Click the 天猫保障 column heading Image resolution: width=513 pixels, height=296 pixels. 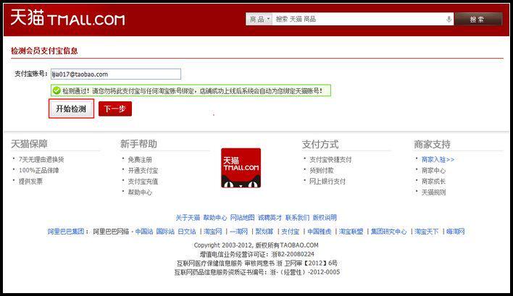pos(30,144)
